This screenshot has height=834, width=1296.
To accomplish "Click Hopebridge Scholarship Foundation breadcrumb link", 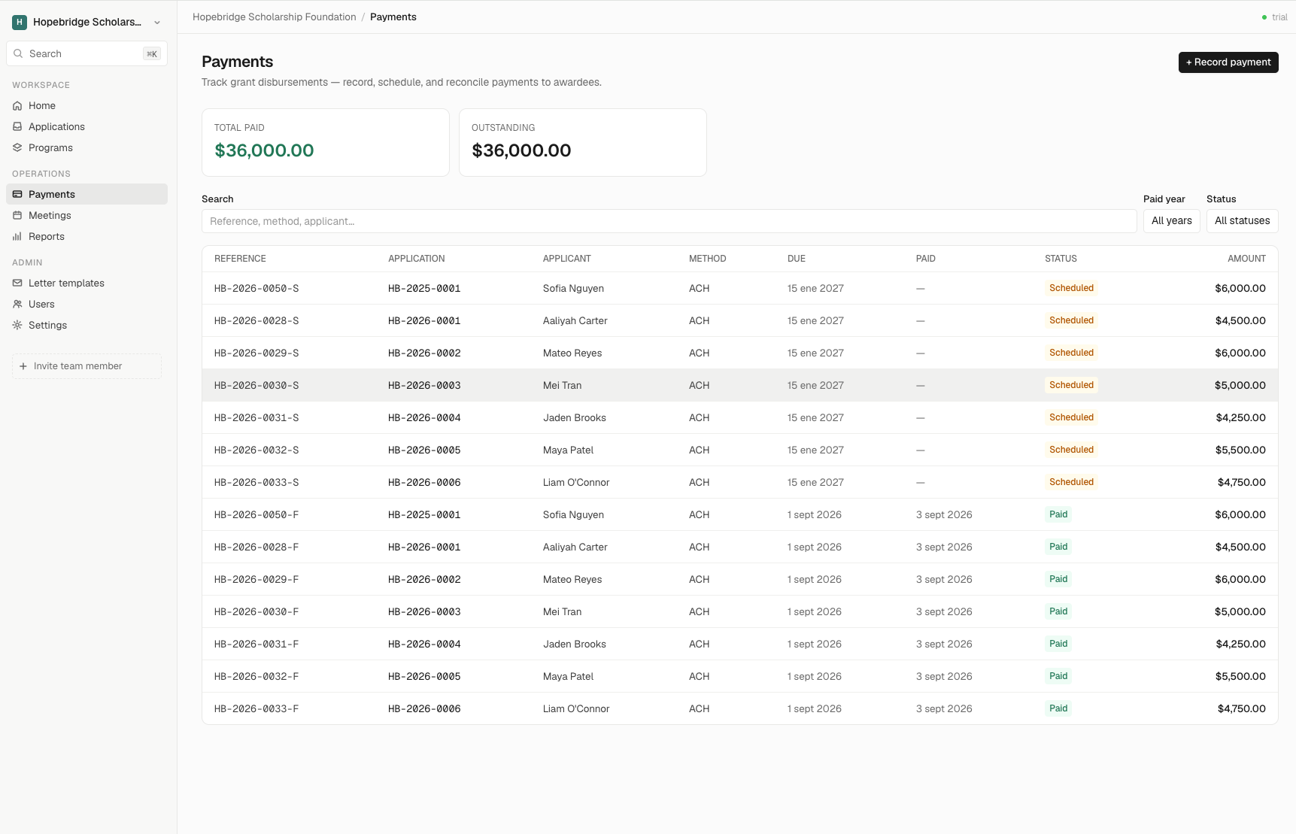I will coord(275,17).
